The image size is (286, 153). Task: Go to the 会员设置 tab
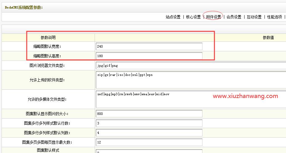click(234, 17)
